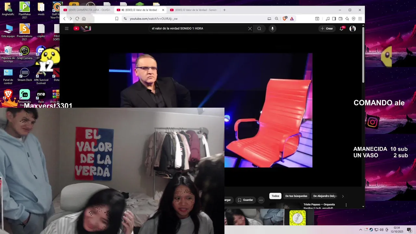Image resolution: width=416 pixels, height=234 pixels.
Task: Open Papelera de reciclaje
Action: pos(8,54)
